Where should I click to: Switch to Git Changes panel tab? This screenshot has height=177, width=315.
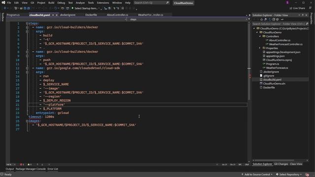click(x=281, y=164)
